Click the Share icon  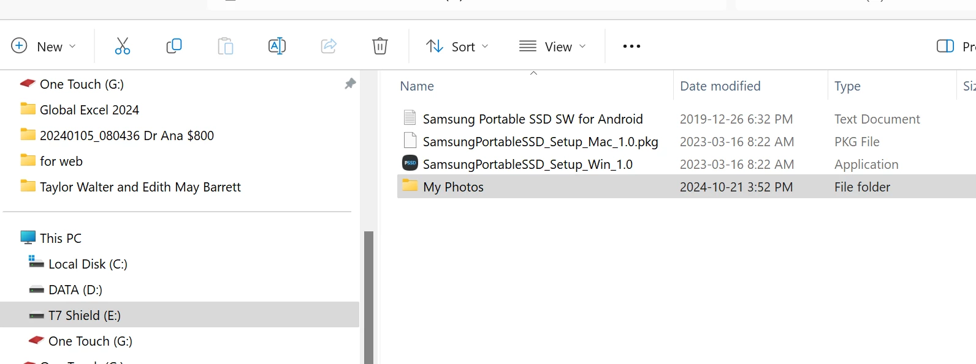[329, 46]
